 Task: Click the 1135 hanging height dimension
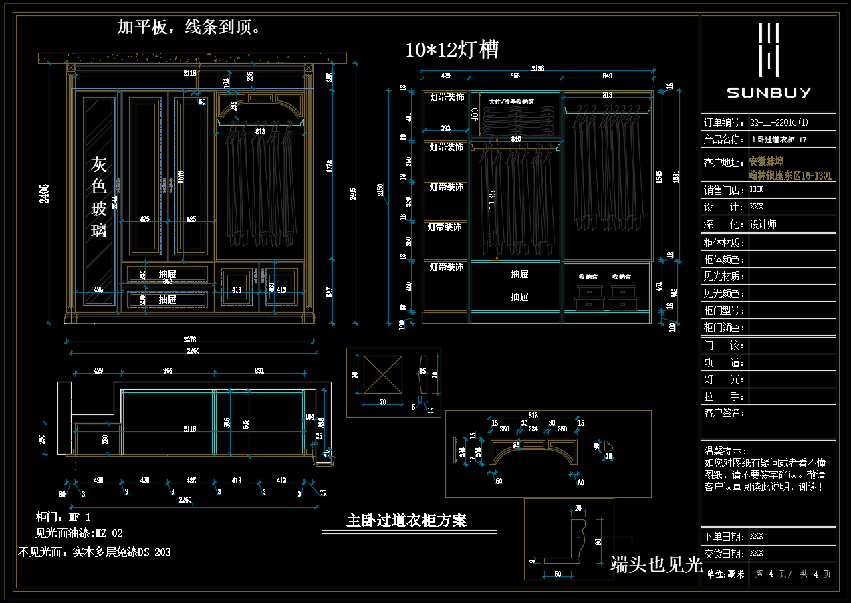point(492,199)
